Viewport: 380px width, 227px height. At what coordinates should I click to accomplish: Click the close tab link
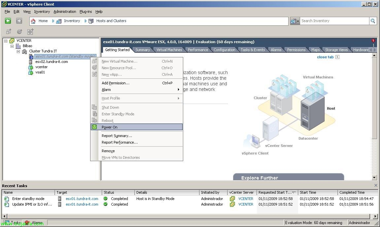pyautogui.click(x=325, y=57)
